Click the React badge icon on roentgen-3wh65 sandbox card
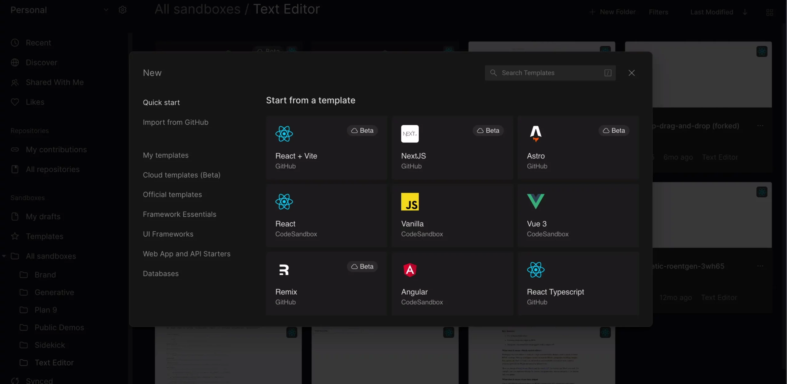This screenshot has height=384, width=787. point(762,192)
